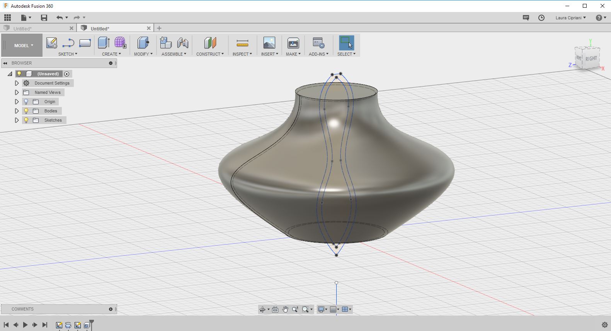Collapse the Unsaved root tree node
Image resolution: width=611 pixels, height=331 pixels.
10,74
